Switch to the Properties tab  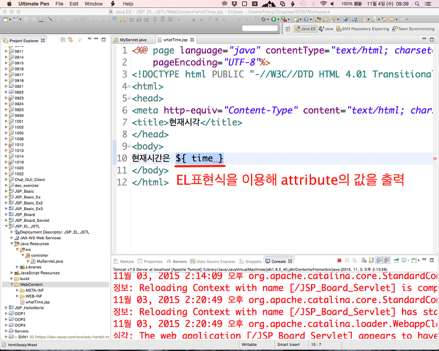pos(150,261)
